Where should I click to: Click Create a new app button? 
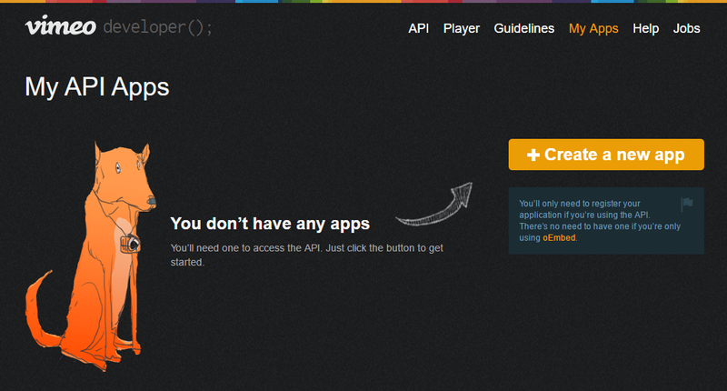606,155
